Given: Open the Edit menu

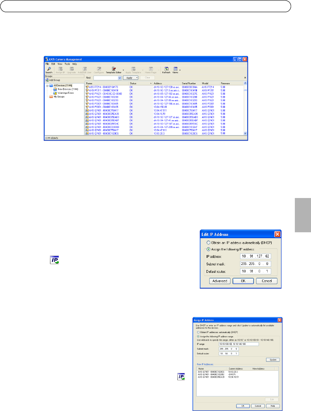Looking at the screenshot, I should 53,64.
